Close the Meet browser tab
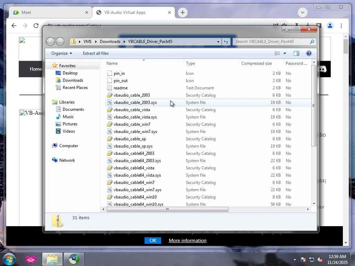This screenshot has height=266, width=355. tap(86, 12)
